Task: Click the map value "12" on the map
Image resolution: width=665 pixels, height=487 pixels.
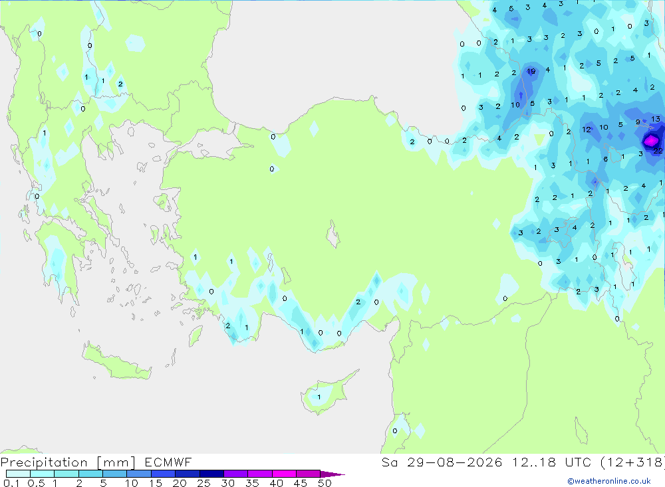Action: pyautogui.click(x=587, y=130)
